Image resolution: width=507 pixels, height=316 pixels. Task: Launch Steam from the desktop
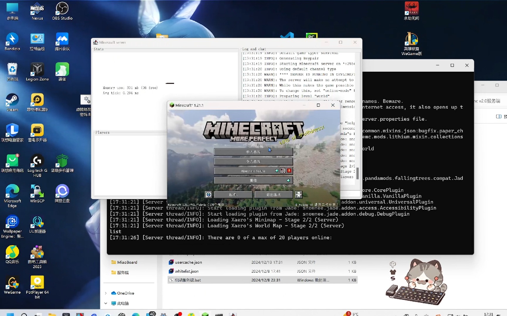pos(12,102)
